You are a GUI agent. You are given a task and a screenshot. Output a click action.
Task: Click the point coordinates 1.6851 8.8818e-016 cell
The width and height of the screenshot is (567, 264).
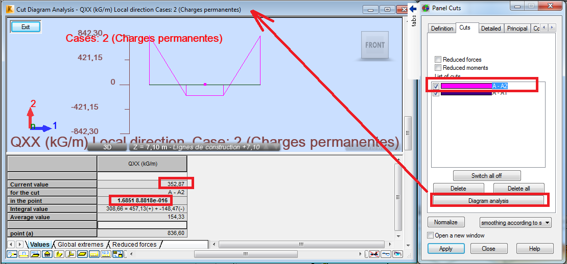click(142, 200)
